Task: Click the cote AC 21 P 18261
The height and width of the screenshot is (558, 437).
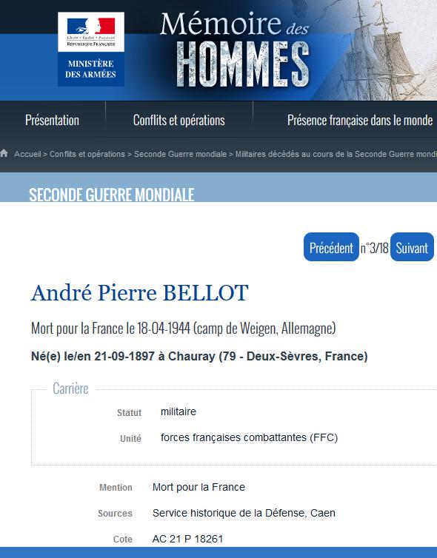Action: [187, 539]
